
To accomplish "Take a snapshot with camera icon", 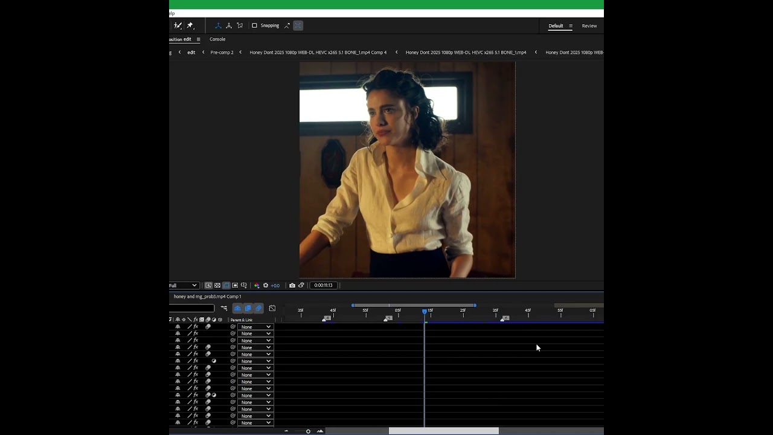I will pyautogui.click(x=292, y=285).
